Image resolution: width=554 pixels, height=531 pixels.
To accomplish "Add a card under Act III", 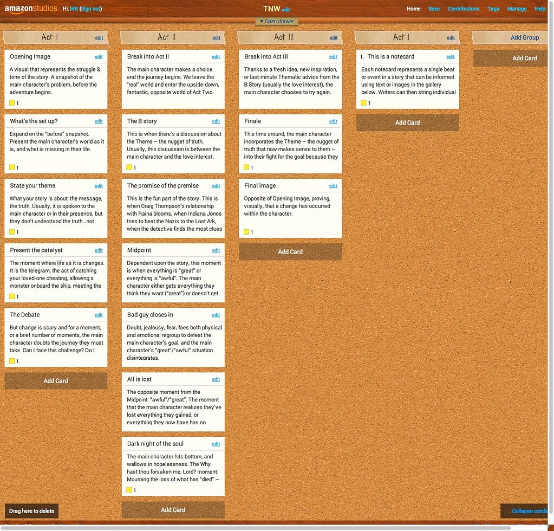I will (x=290, y=251).
